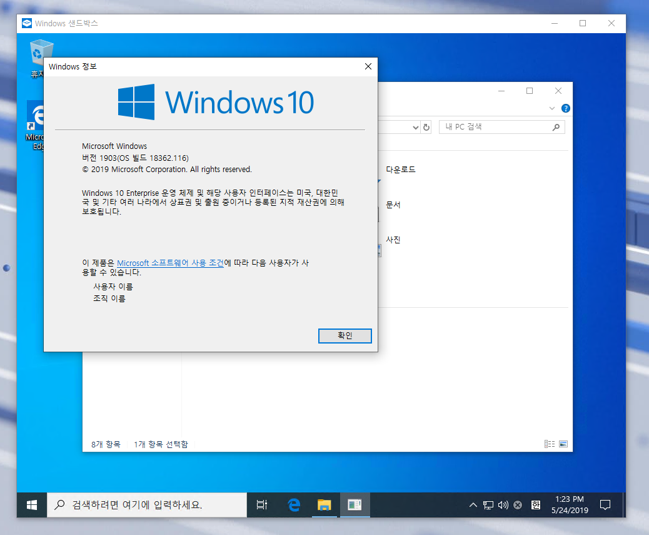Launch Edge from the taskbar
649x535 pixels.
tap(294, 505)
